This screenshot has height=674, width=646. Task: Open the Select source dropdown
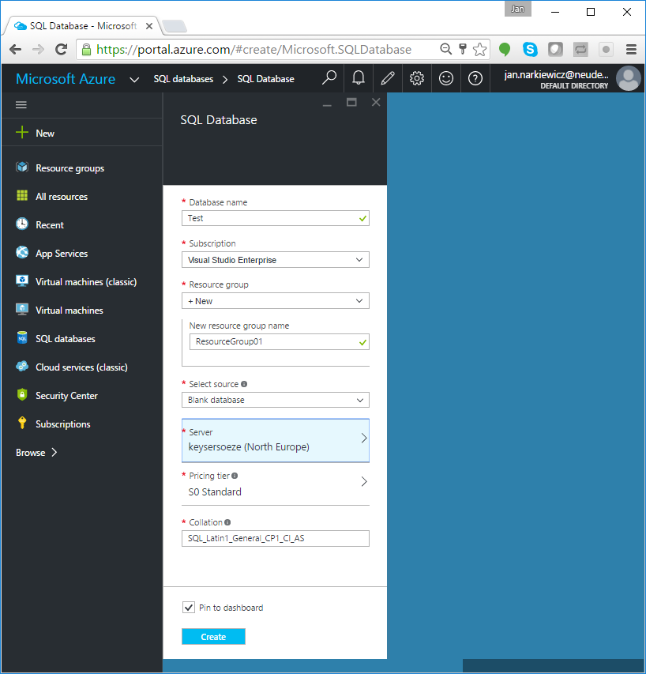(275, 400)
